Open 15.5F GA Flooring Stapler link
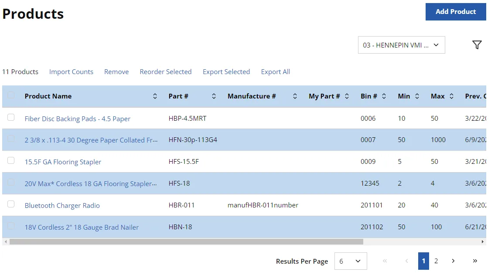Screen dimensions: 498x275 [63, 162]
